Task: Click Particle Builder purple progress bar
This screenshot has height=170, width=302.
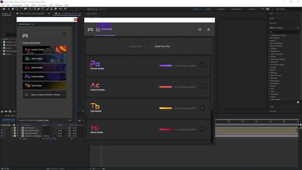Action: 166,66
